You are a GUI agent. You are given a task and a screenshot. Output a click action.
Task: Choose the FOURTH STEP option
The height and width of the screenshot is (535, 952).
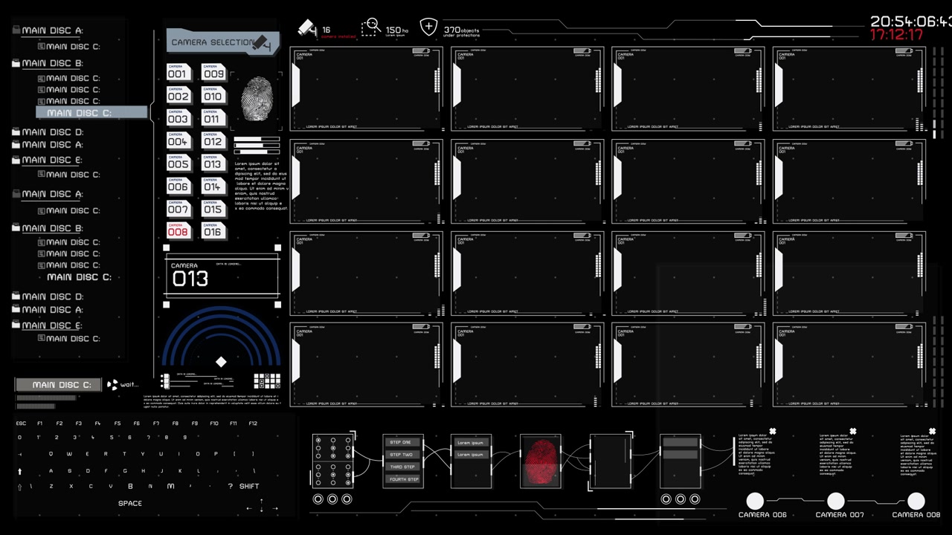pos(403,479)
